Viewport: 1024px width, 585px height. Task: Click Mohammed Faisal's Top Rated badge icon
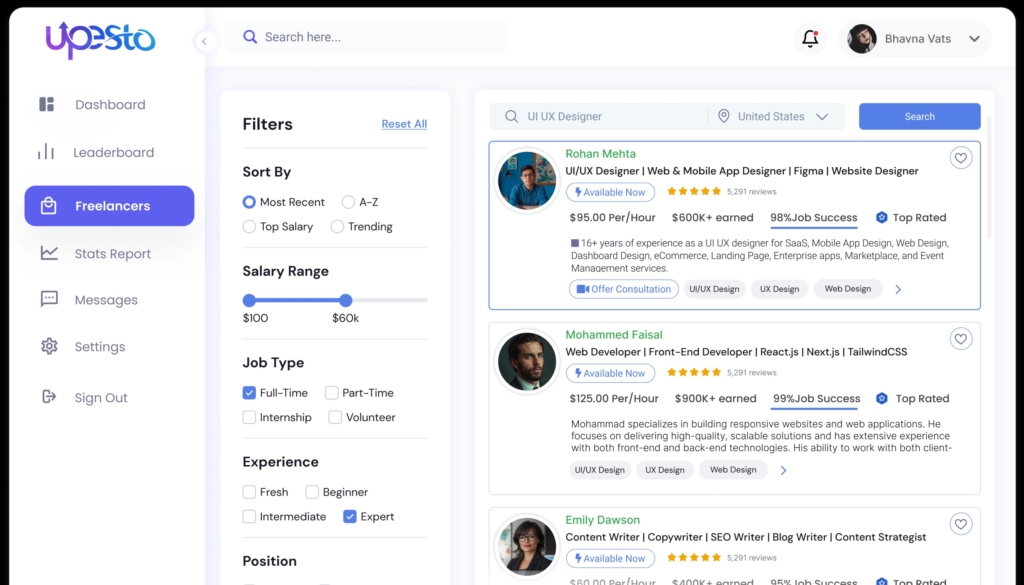pos(881,398)
